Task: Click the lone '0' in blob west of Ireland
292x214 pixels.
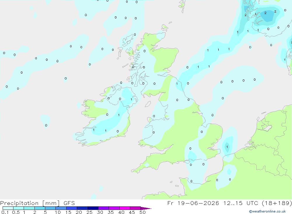Action: 46,125
